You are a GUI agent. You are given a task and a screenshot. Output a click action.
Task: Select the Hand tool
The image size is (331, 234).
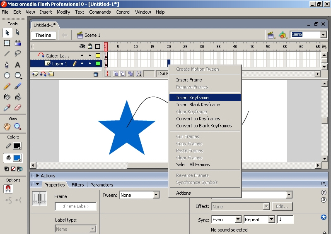pos(7,127)
